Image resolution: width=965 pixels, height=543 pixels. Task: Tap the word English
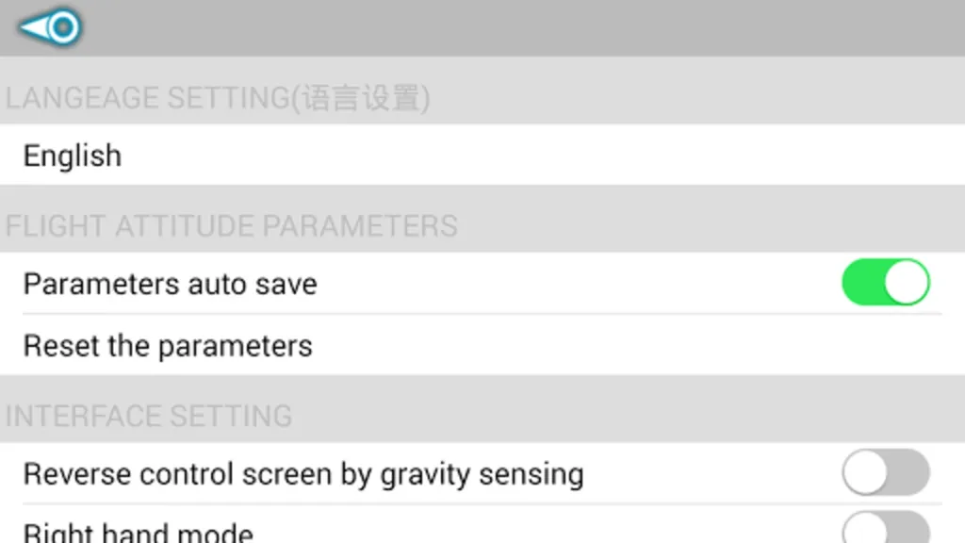pyautogui.click(x=72, y=156)
